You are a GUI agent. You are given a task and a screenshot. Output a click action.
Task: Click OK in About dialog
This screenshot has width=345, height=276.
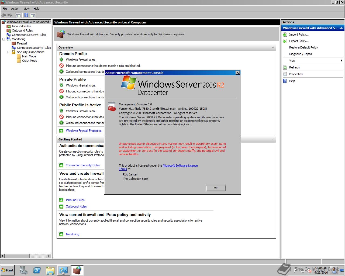point(216,188)
